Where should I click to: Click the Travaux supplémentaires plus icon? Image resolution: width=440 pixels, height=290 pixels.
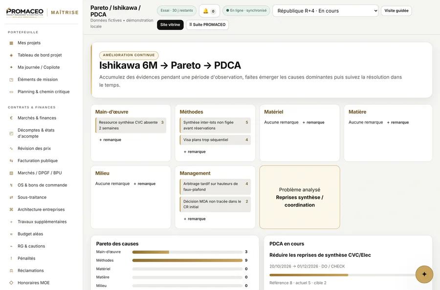(11, 222)
